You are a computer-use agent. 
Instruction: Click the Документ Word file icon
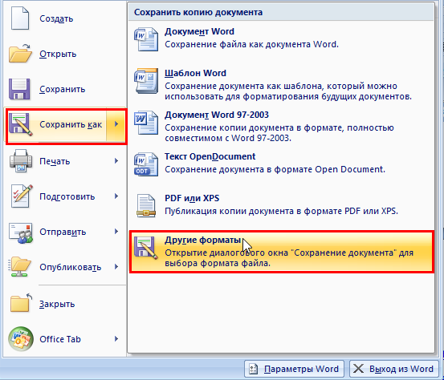coord(146,39)
